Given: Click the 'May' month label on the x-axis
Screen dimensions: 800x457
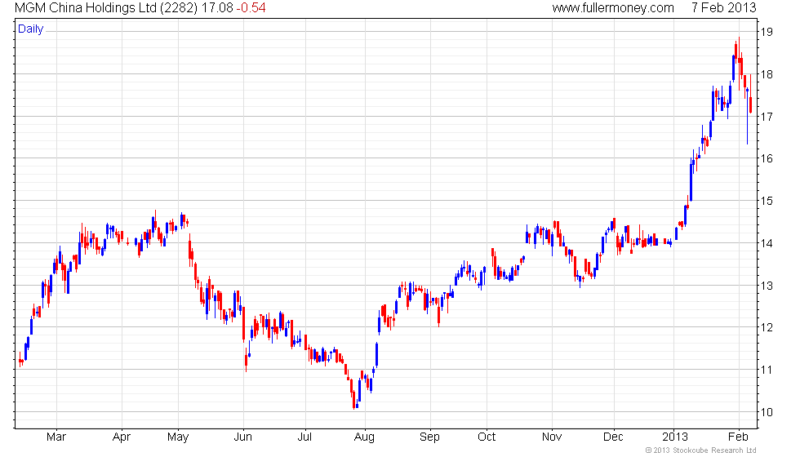Looking at the screenshot, I should (x=178, y=437).
